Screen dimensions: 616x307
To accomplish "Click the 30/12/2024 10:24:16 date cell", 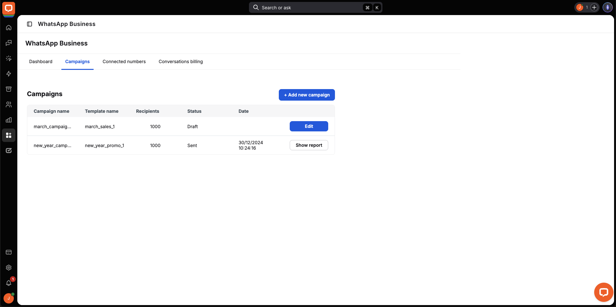I will click(x=251, y=145).
